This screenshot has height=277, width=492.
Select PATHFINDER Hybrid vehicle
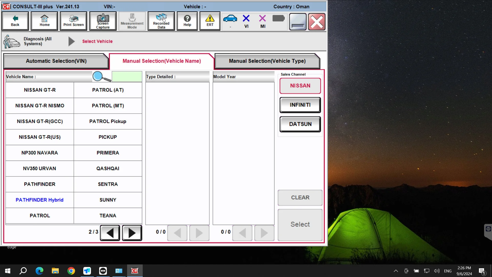click(40, 200)
